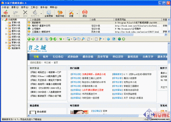Image resolution: width=171 pixels, height=122 pixels.
Task: Click the blue gear icon
Action: tap(108, 39)
